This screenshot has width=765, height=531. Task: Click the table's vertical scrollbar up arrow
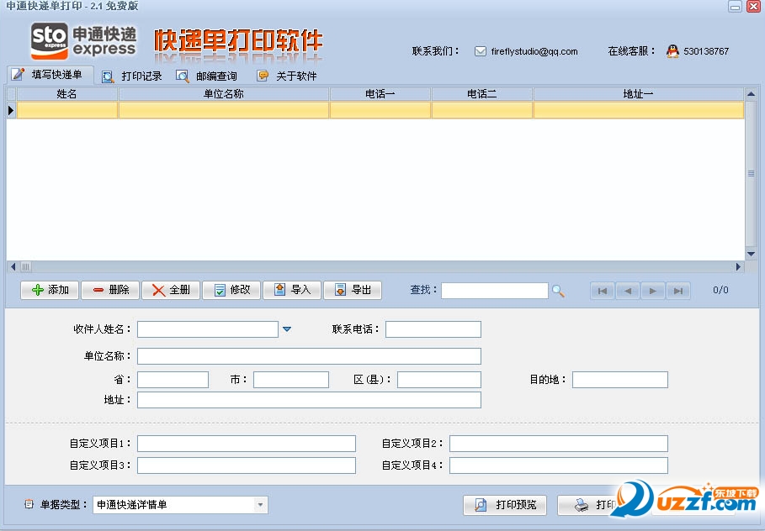click(752, 94)
